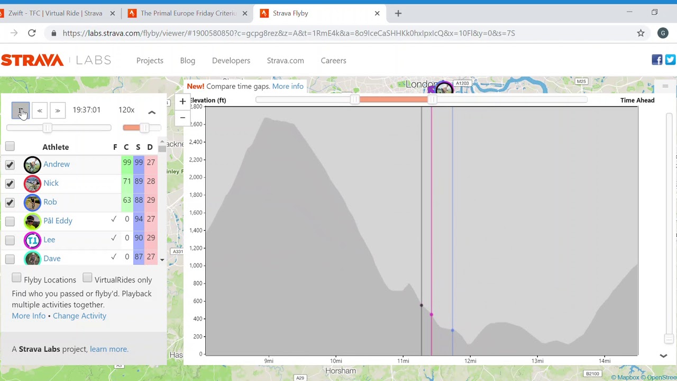Image resolution: width=677 pixels, height=381 pixels.
Task: Open Strava Labs Facebook page
Action: [657, 60]
